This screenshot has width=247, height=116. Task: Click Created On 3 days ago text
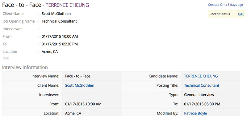click(x=225, y=5)
